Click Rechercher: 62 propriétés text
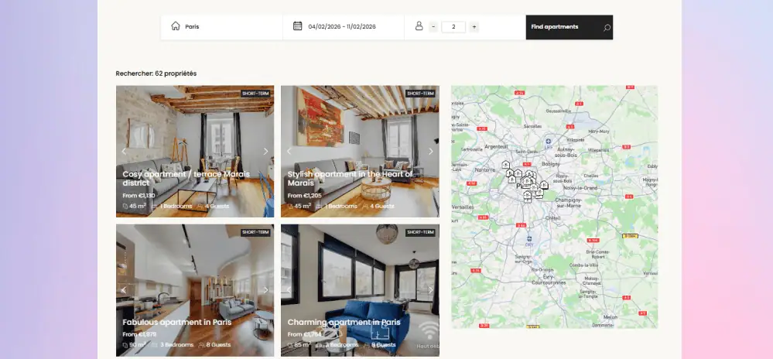This screenshot has width=773, height=359. 156,74
